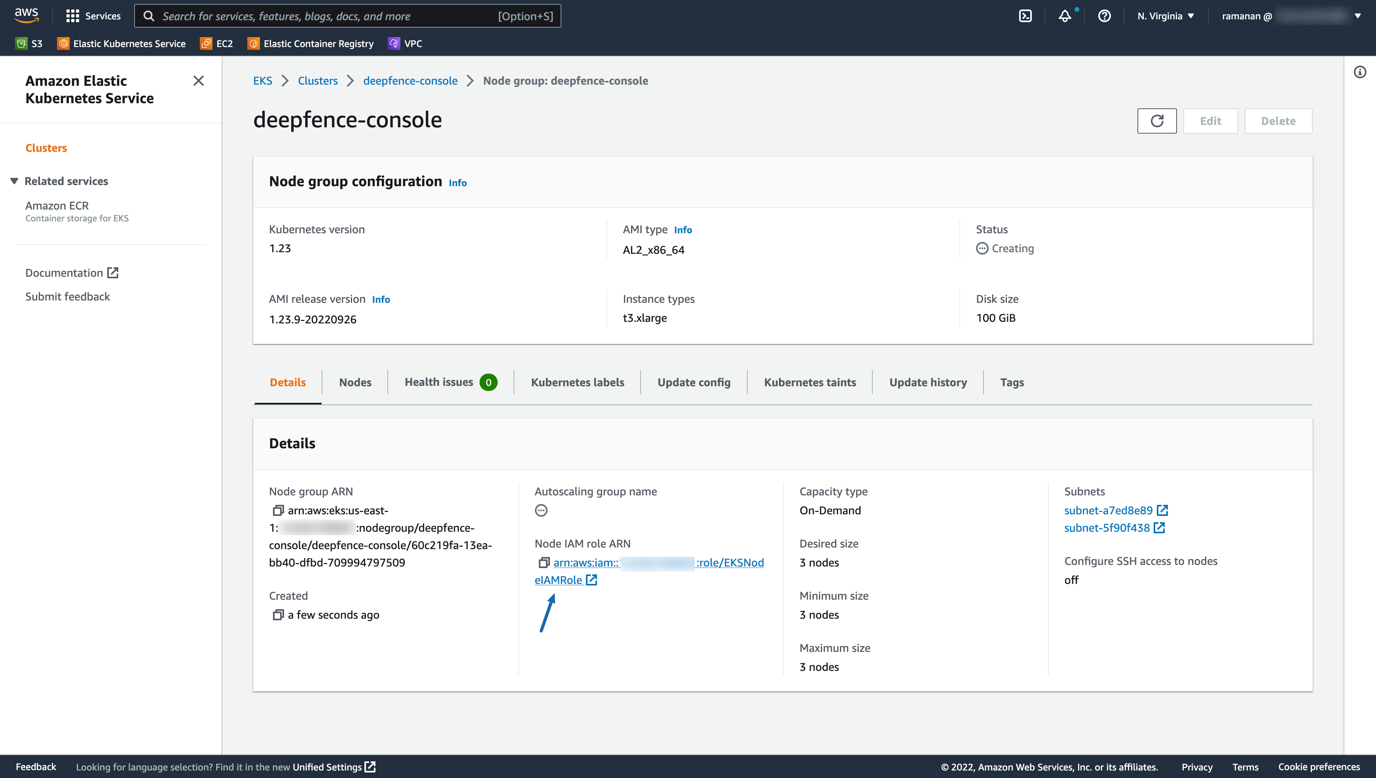
Task: Click the Edit button
Action: tap(1210, 121)
